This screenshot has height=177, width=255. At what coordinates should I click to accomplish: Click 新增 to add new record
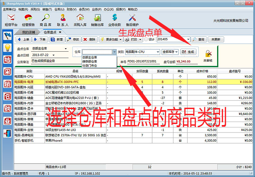57,39
